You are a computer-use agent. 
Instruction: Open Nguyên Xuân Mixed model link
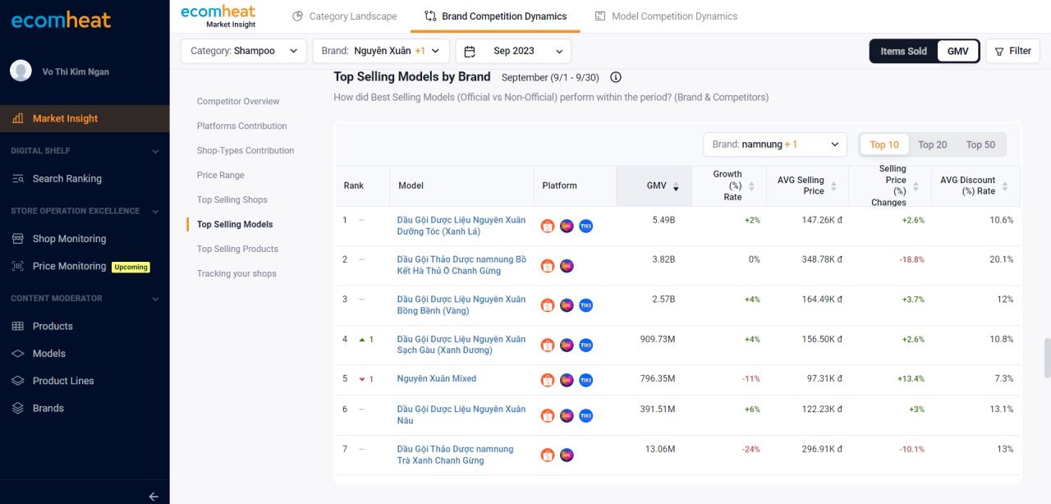(436, 378)
